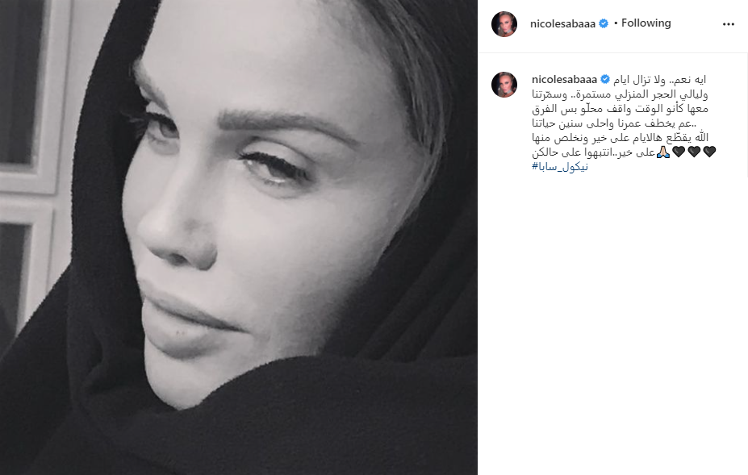748x475 pixels.
Task: Toggle the Following status button
Action: point(646,23)
